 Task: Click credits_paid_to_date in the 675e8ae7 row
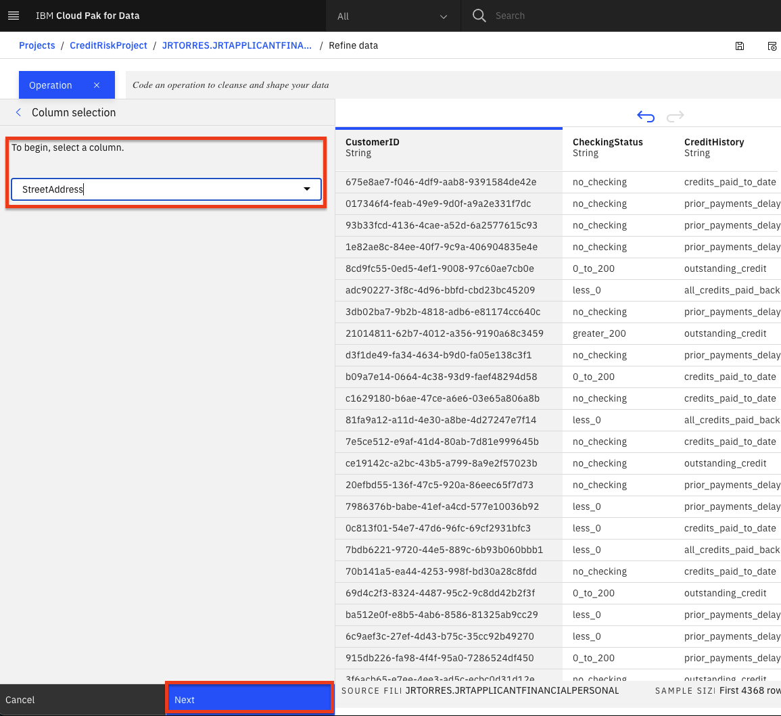point(730,183)
